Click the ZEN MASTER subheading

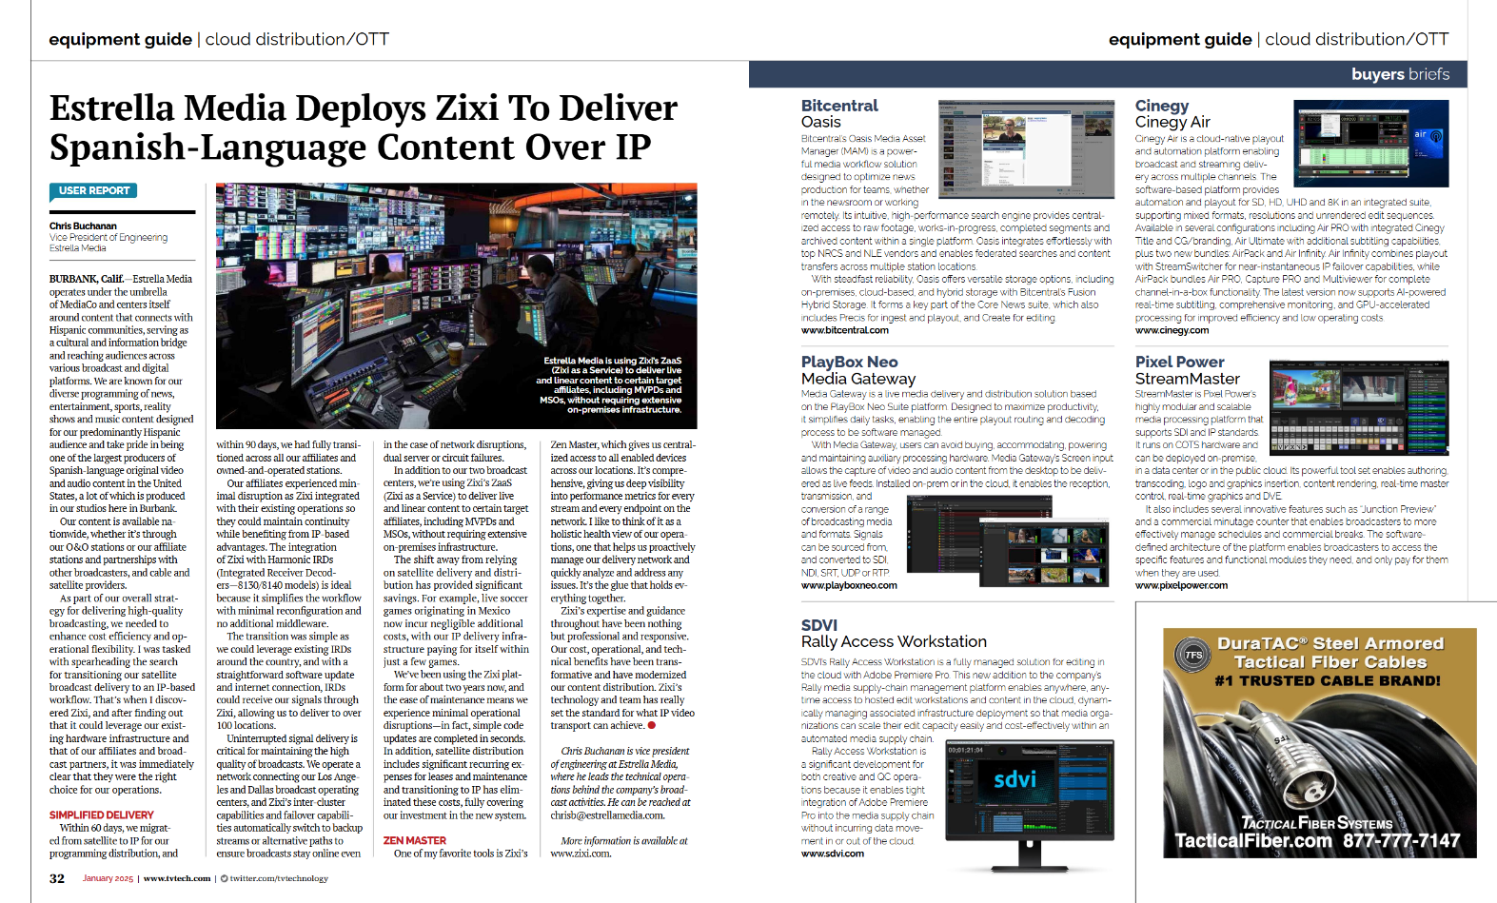tap(414, 841)
